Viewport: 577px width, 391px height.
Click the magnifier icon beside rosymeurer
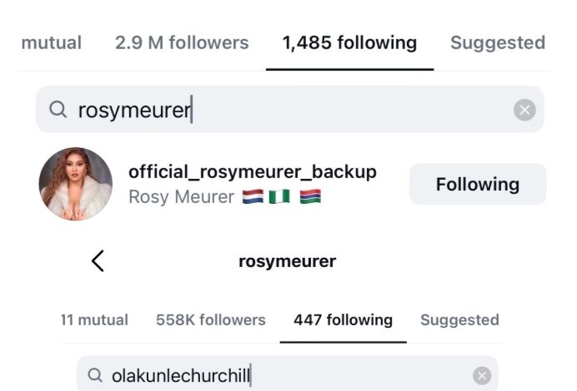coord(58,110)
